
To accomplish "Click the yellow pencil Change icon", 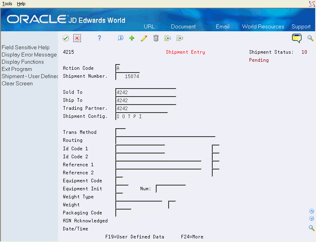I will 144,38.
